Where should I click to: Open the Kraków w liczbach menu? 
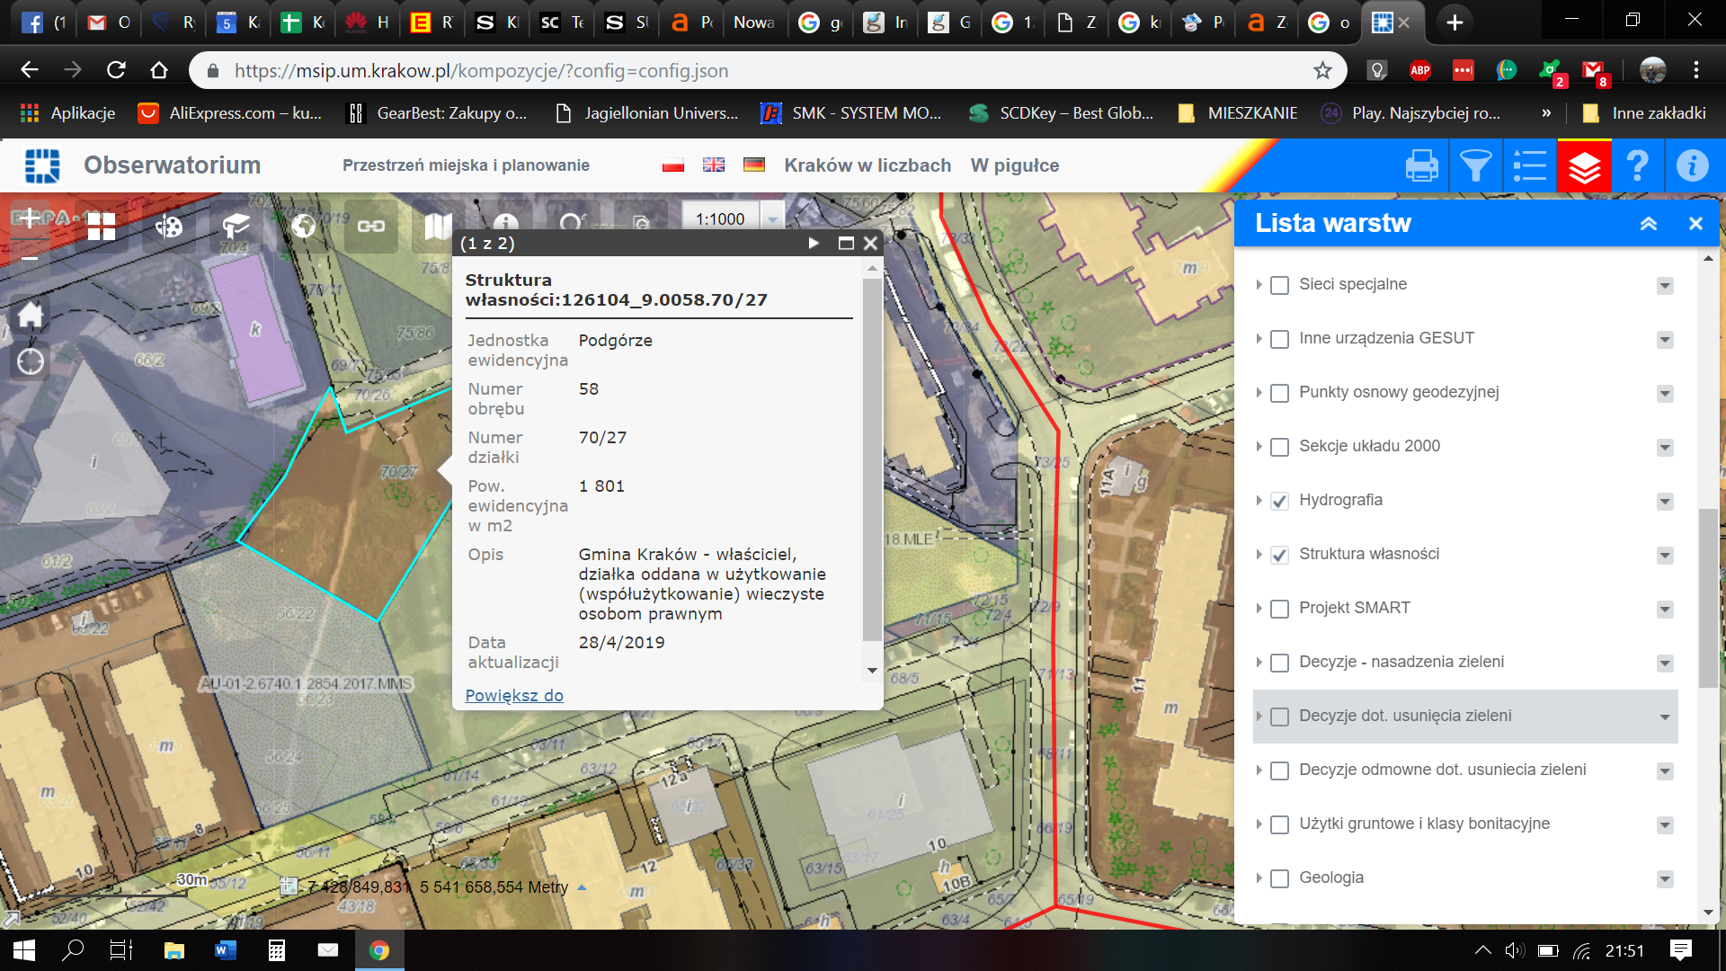coord(867,165)
